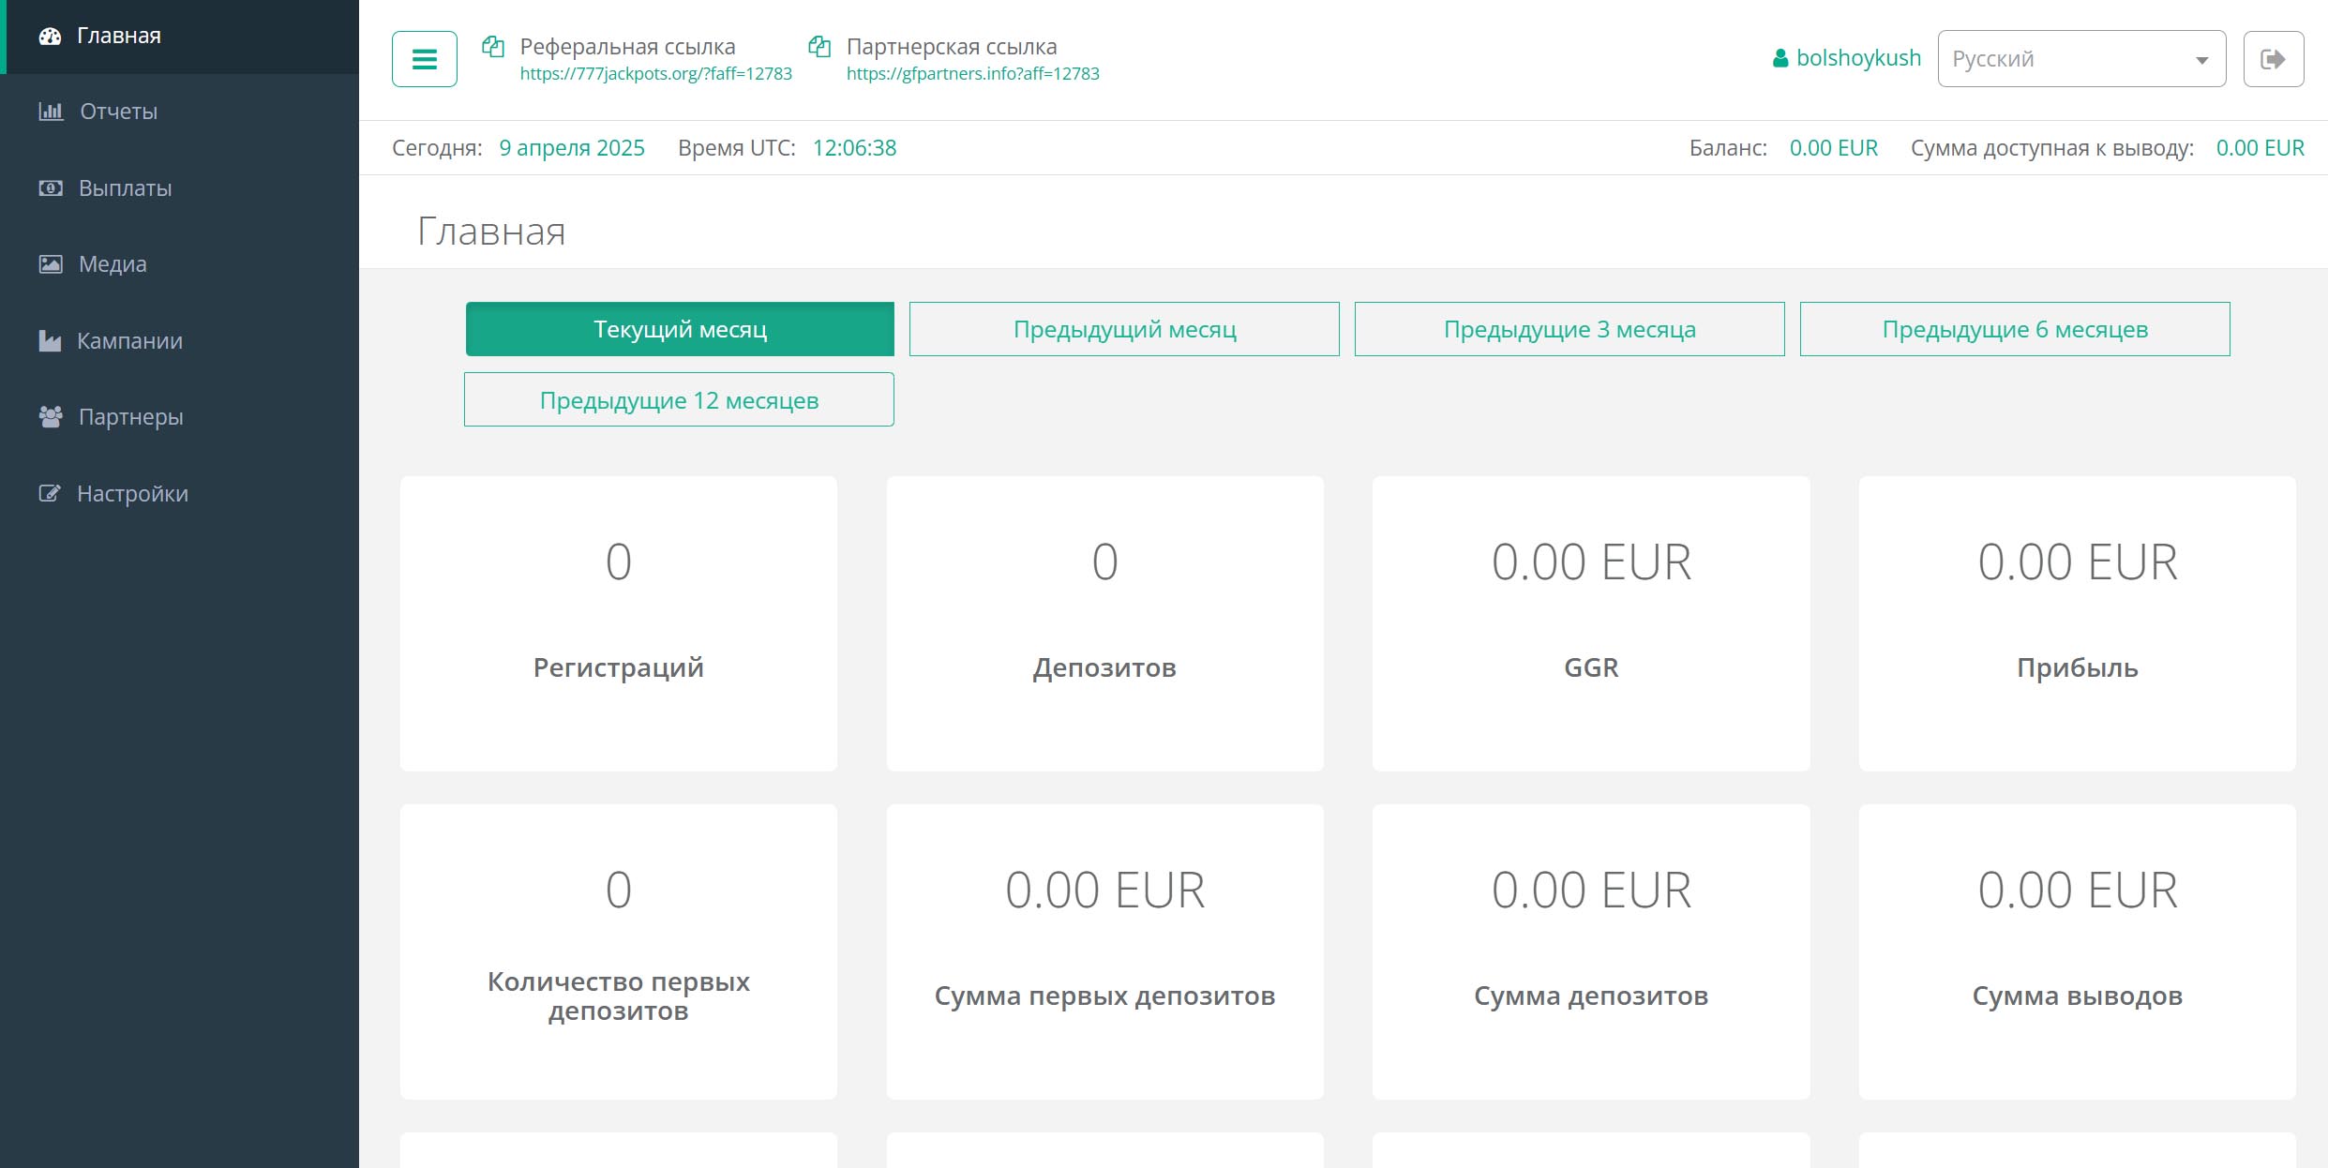Click the Campaigns chart icon
2328x1168 pixels.
pos(50,340)
